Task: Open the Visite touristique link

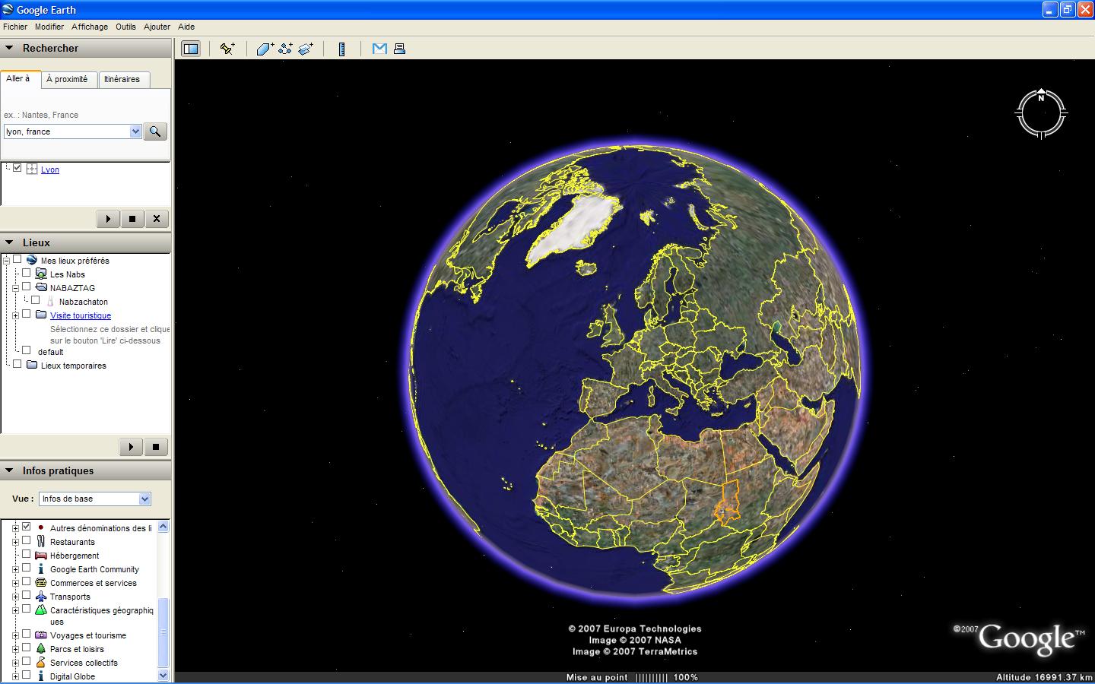Action: click(81, 315)
